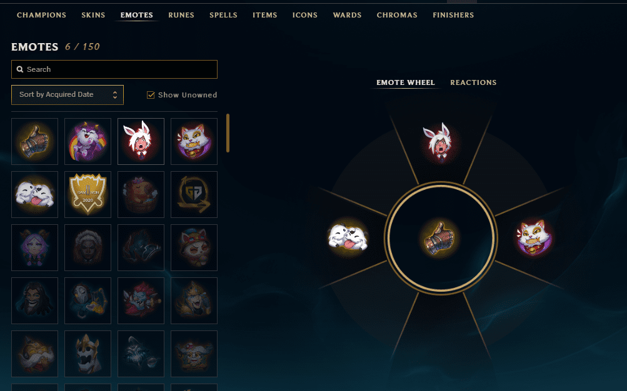Click the emote Search input field
Screen dimensions: 627x391
click(114, 69)
